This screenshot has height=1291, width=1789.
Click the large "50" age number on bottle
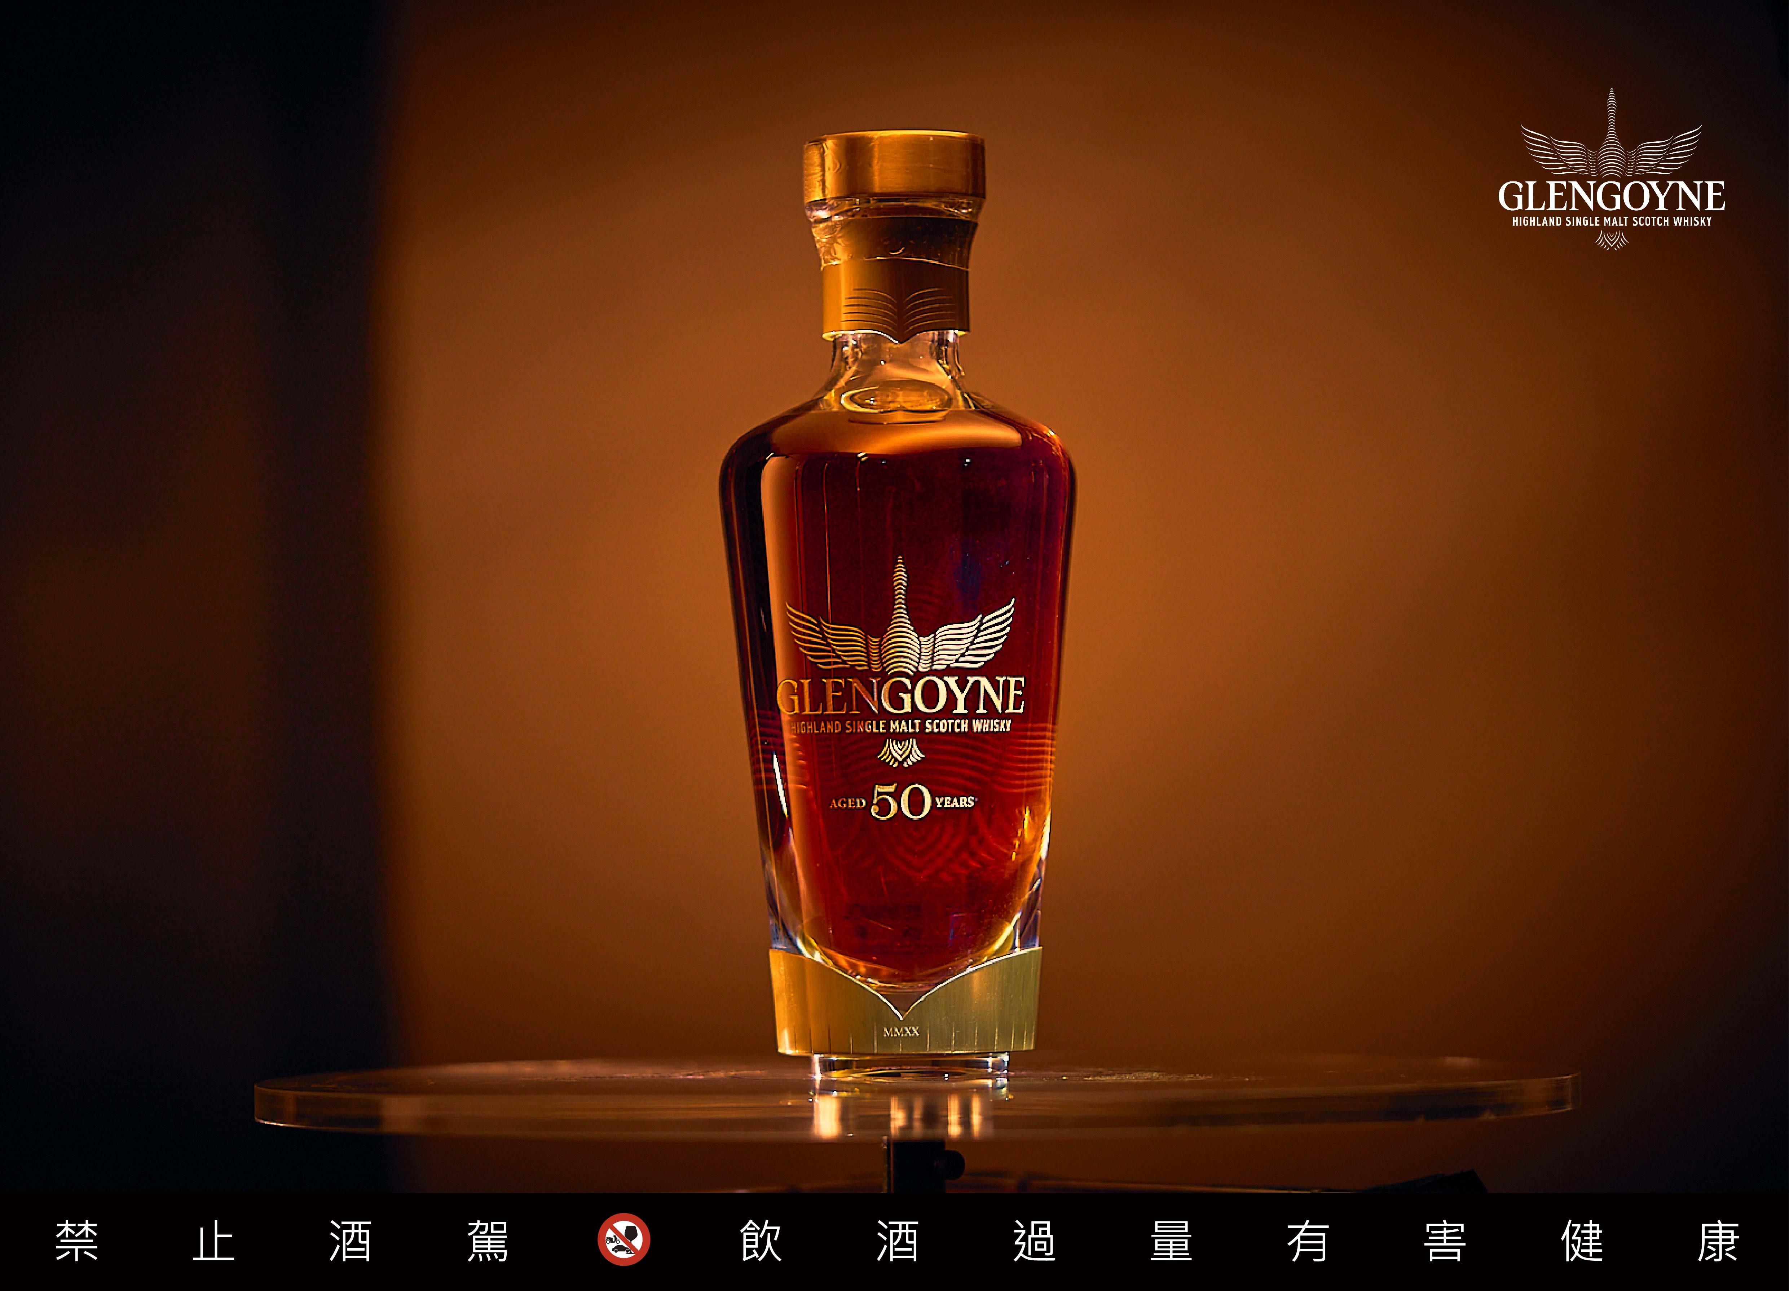tap(901, 803)
